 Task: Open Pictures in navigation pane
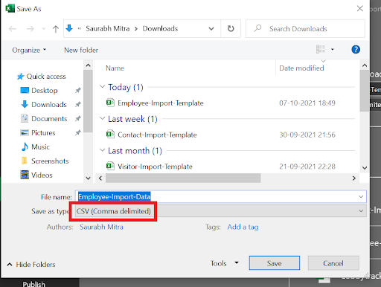coord(38,133)
